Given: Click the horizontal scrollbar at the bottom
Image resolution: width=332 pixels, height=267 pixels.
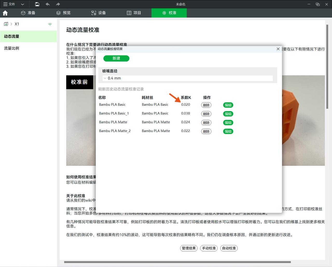Looking at the screenshot, I should 177,262.
